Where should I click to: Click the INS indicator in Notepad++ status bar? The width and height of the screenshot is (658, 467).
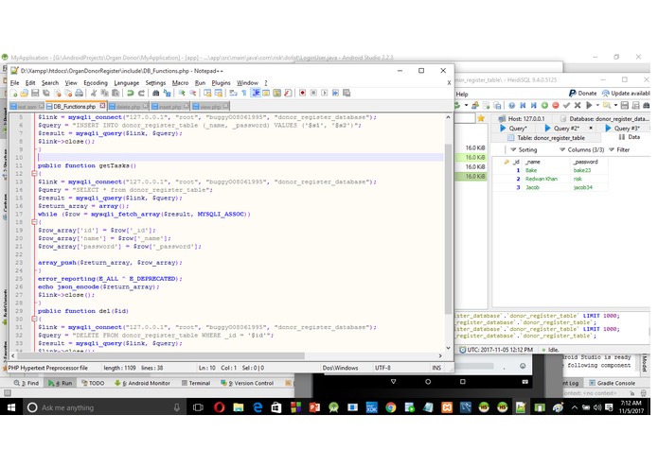[436, 368]
